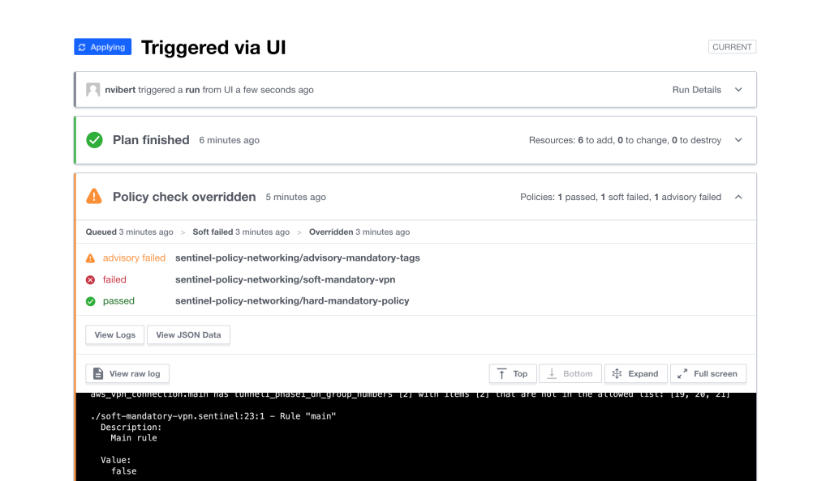Open the advisory-mandatory-tags policy
Screen dimensions: 830x481
point(297,258)
